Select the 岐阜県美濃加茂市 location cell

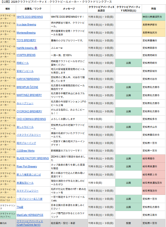[x=153, y=183]
